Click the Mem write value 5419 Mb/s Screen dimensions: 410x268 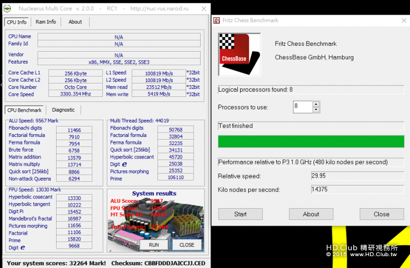pos(159,94)
